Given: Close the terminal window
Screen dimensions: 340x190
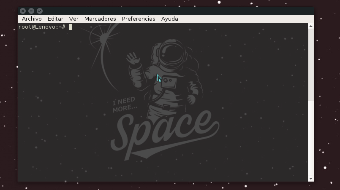Looking at the screenshot, I should 23,11.
